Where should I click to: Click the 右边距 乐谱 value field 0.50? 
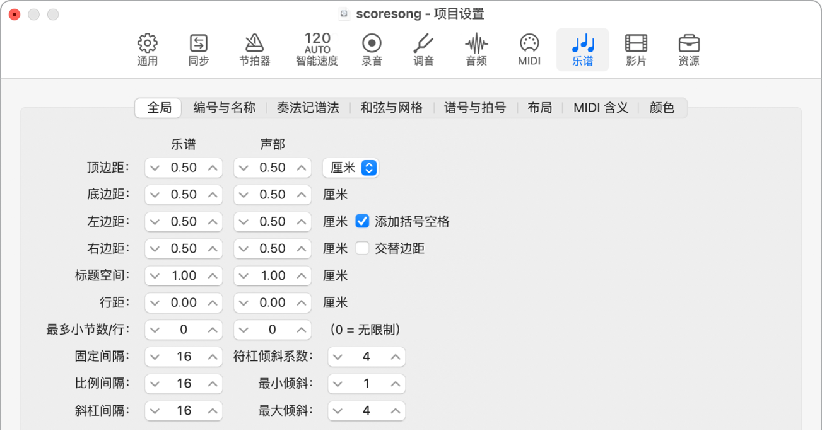click(184, 249)
